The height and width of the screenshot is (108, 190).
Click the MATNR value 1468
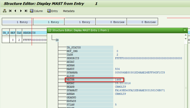[x=118, y=80]
